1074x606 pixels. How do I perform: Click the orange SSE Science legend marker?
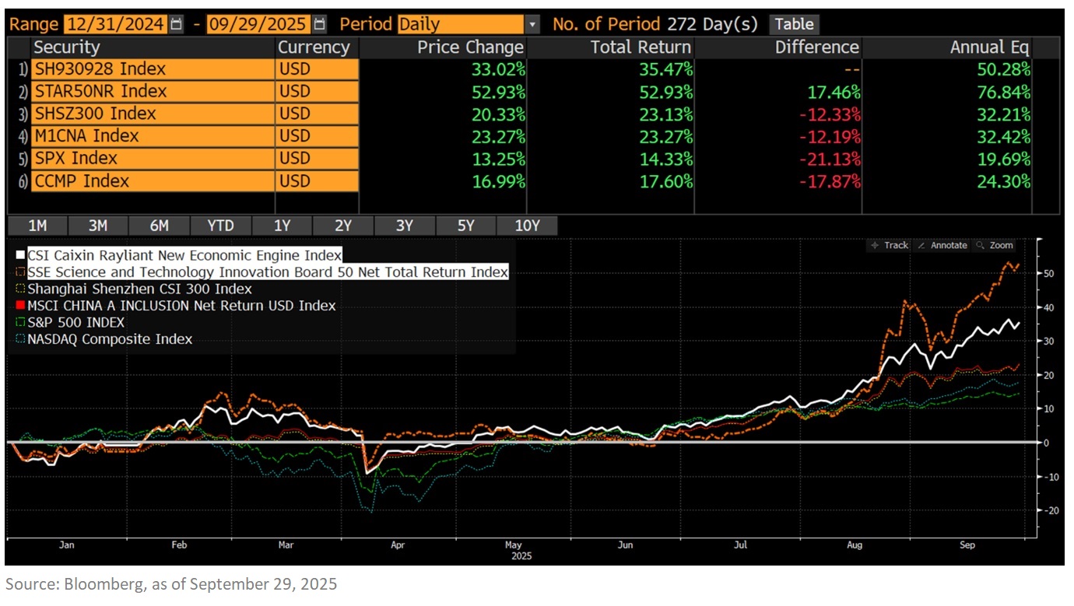19,272
